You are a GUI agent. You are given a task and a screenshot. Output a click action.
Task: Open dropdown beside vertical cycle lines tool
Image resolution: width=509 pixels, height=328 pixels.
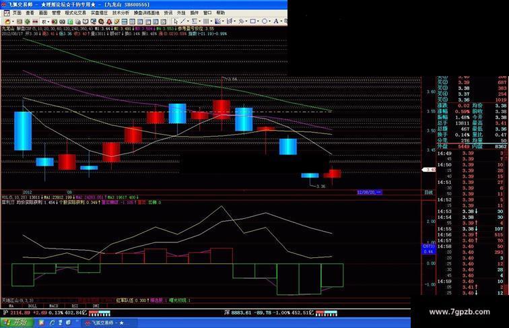[211, 22]
